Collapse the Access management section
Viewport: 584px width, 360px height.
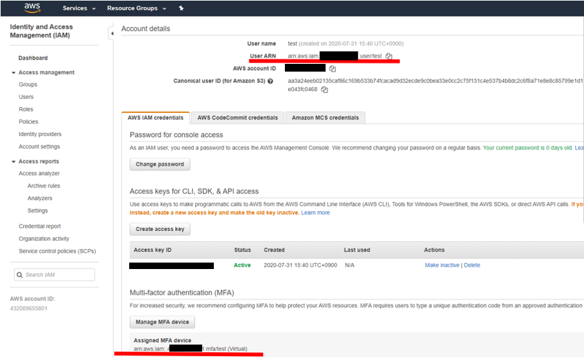[14, 72]
